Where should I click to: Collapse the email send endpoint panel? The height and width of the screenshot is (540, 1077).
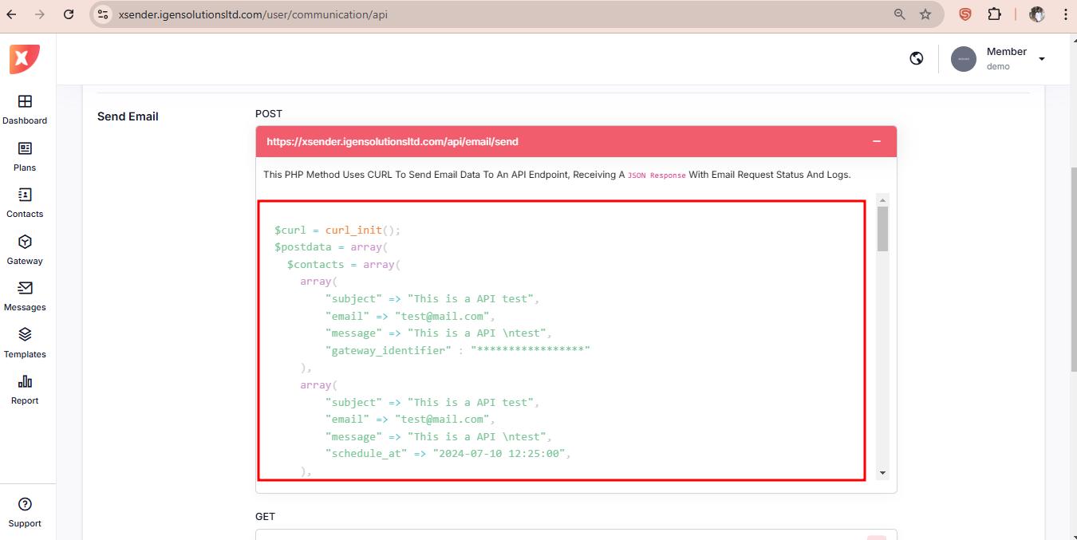[876, 141]
